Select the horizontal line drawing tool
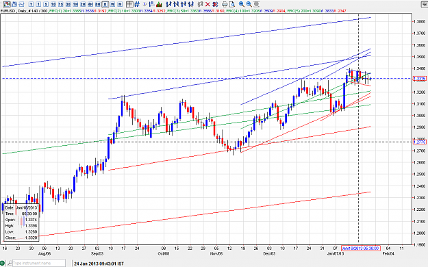 (x=184, y=4)
